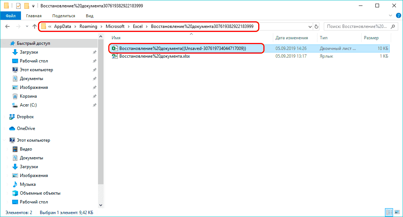This screenshot has height=217, width=403.
Task: Go up one folder level
Action: tap(34, 26)
